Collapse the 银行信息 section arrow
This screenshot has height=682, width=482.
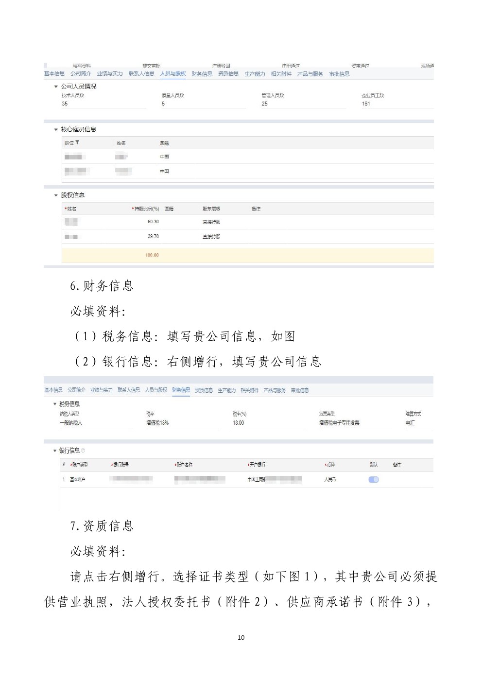pyautogui.click(x=54, y=451)
